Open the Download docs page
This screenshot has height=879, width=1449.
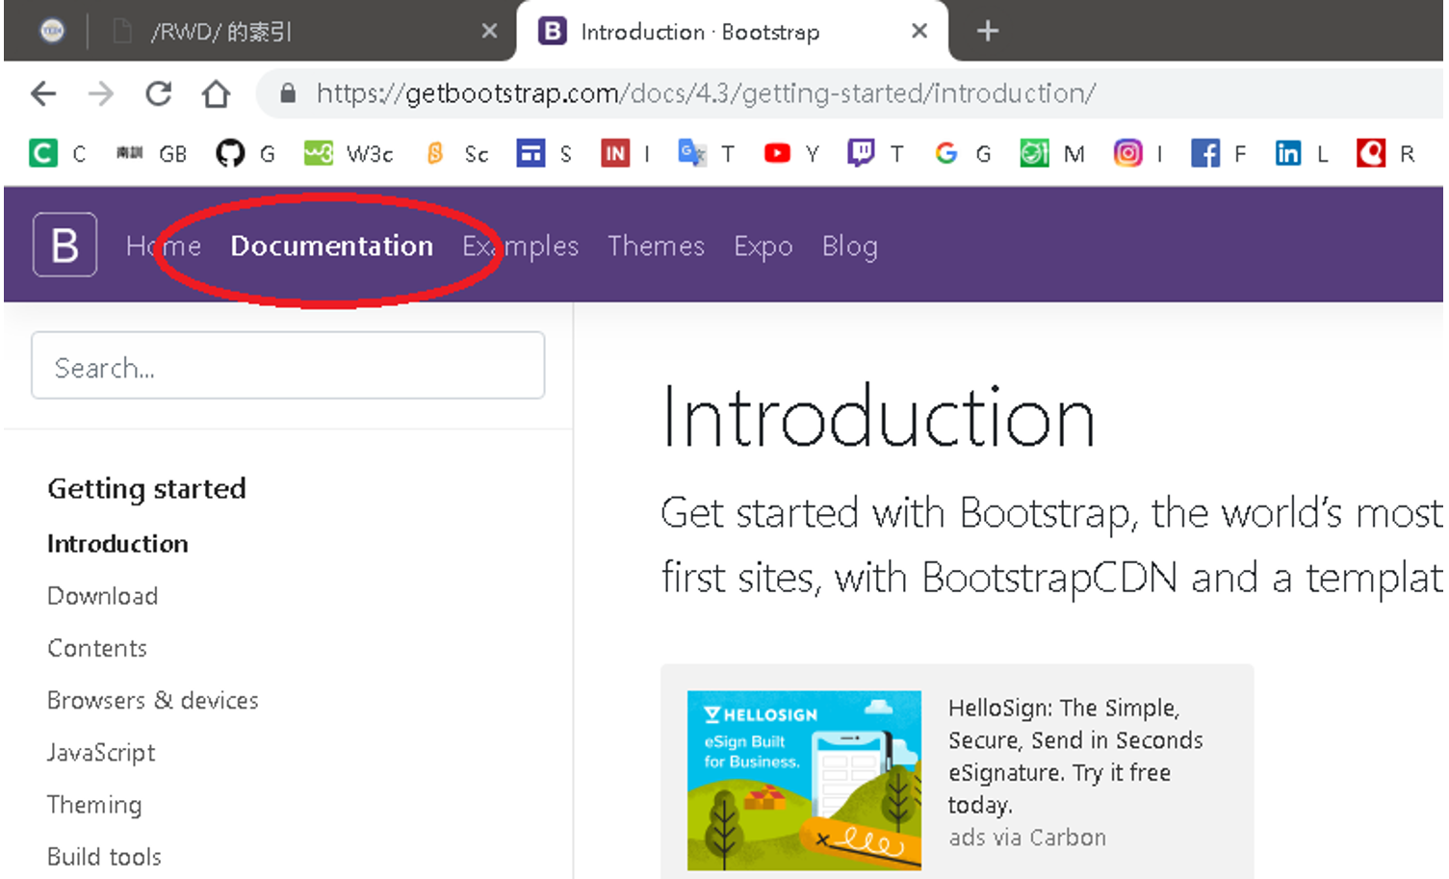(x=103, y=596)
